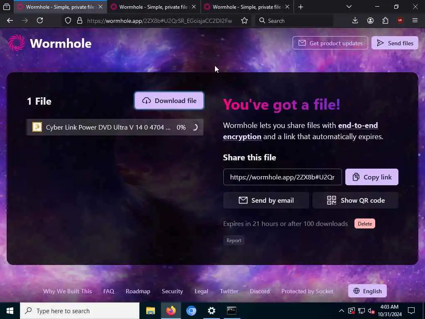Open the English language selector
Screen dimensions: 425x319
368,291
